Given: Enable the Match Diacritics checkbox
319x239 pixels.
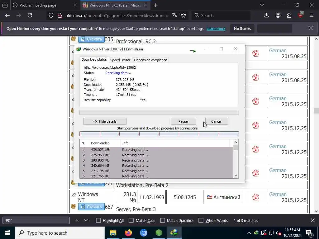Looking at the screenshot, I should (163, 221).
